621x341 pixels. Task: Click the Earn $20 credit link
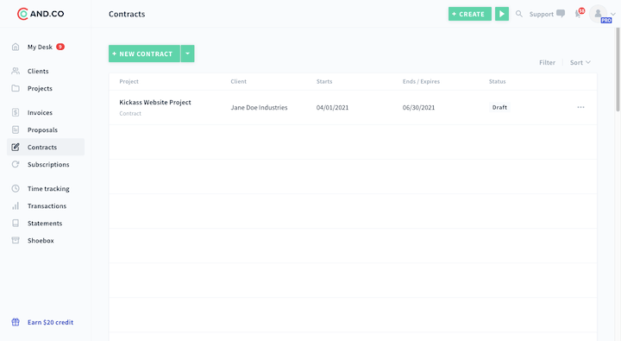(x=50, y=322)
